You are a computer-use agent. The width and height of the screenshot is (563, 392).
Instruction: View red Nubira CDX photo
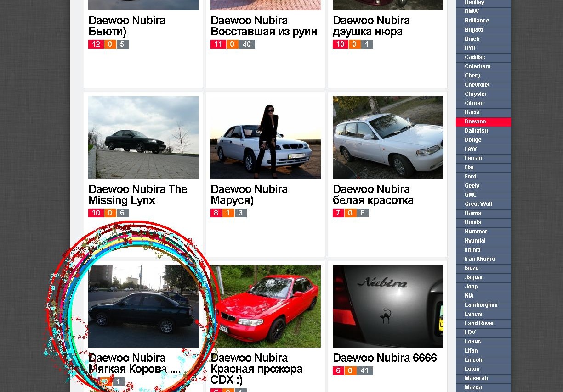(266, 306)
